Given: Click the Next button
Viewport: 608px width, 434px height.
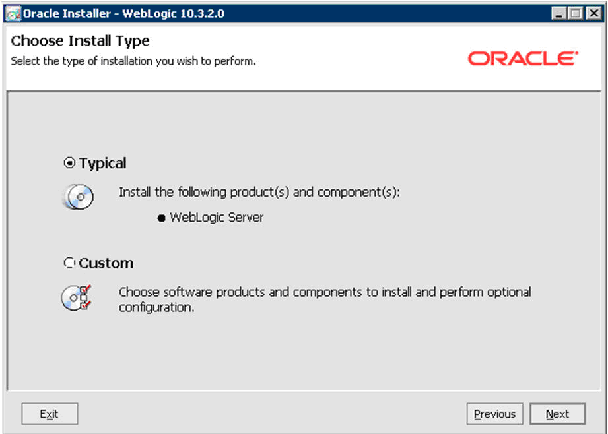Looking at the screenshot, I should [x=558, y=414].
